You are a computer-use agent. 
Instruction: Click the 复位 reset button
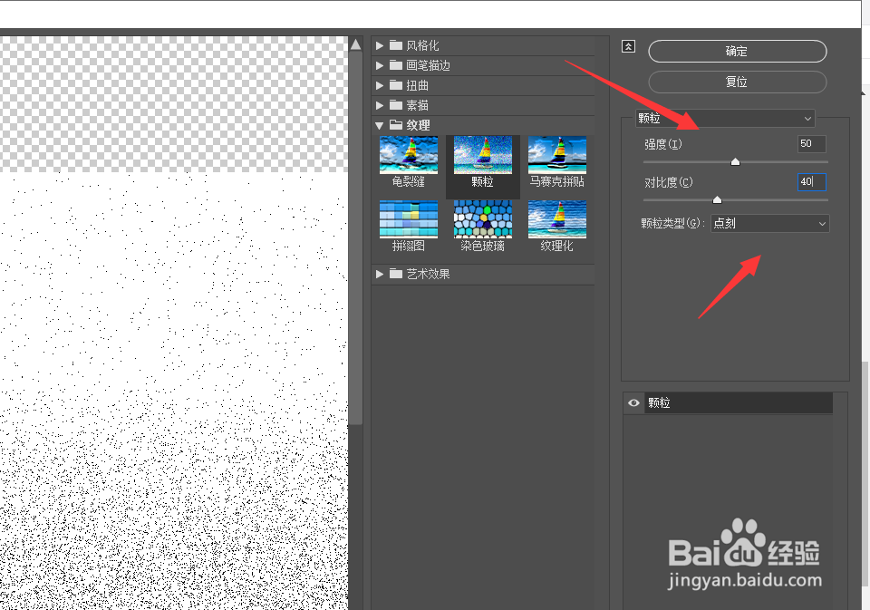(x=737, y=82)
